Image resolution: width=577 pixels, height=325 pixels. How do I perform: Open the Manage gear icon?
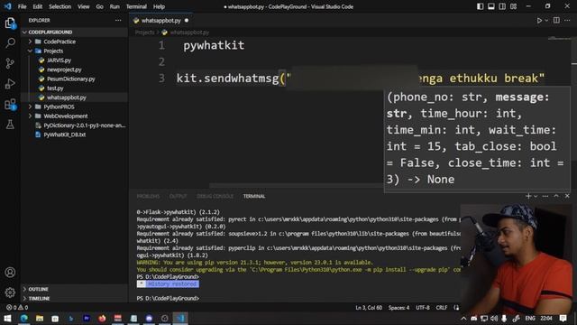[10, 292]
